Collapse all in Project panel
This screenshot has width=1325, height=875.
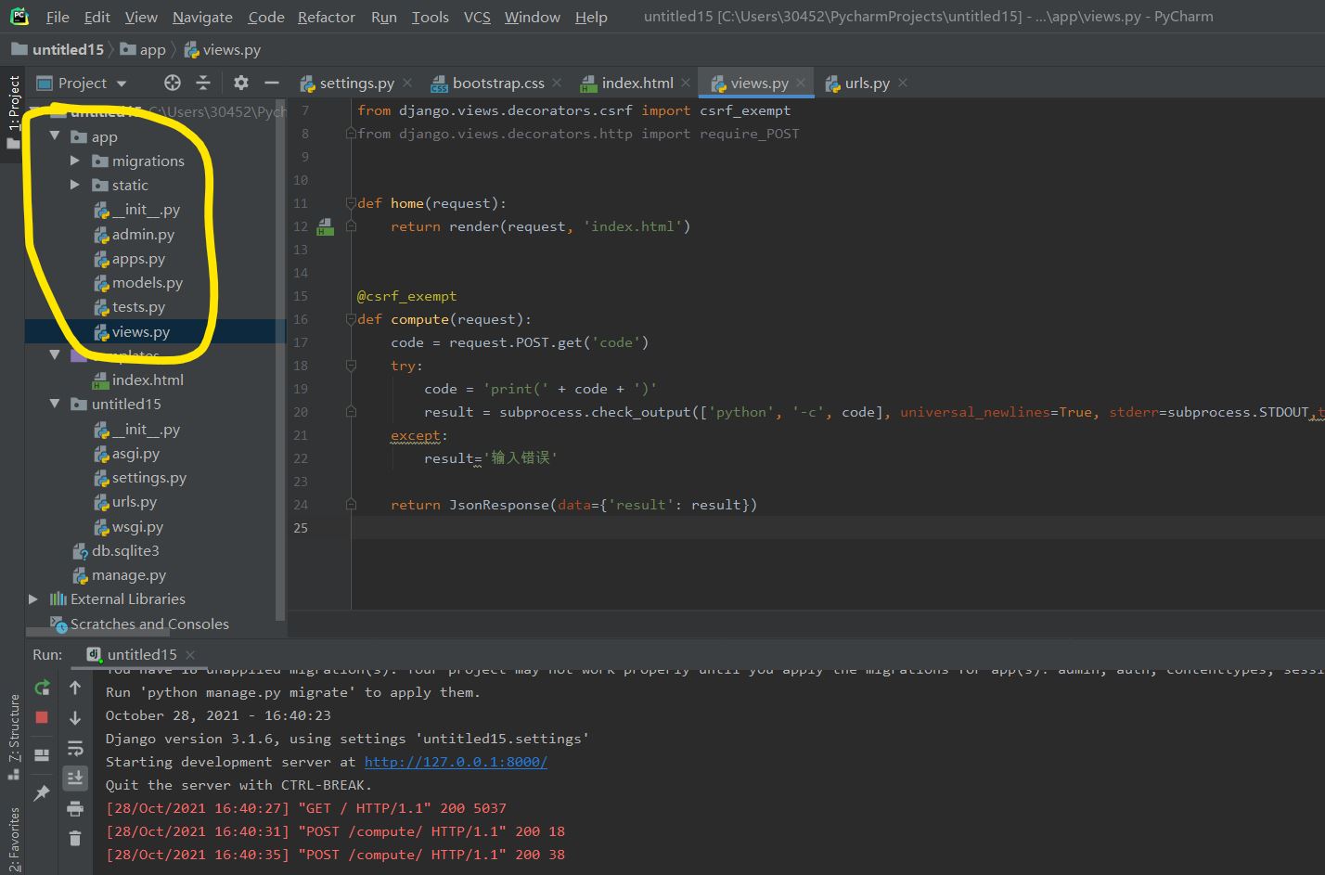(x=203, y=84)
